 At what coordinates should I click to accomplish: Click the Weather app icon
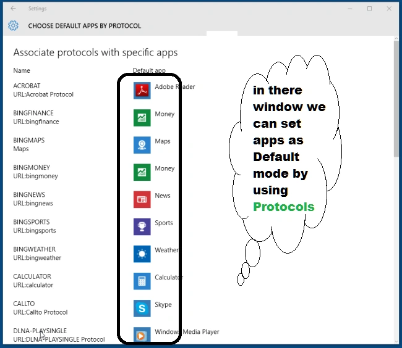click(x=142, y=254)
